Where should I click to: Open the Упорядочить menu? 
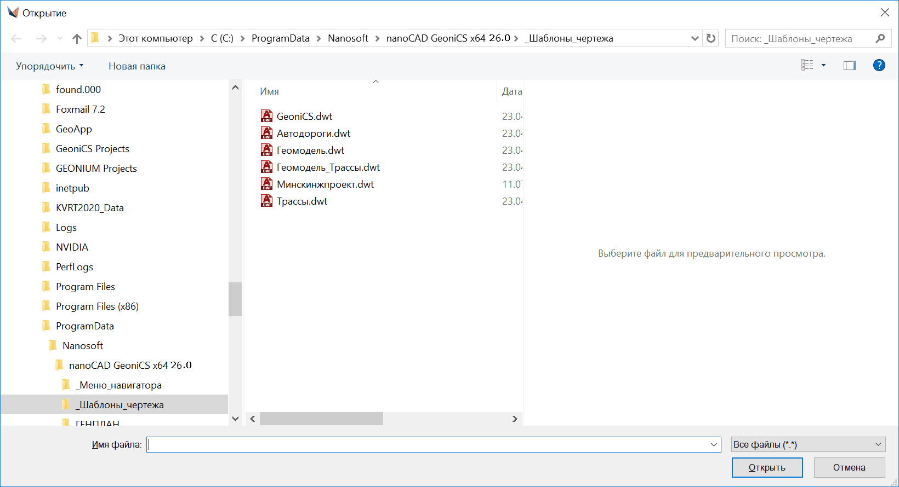point(49,66)
